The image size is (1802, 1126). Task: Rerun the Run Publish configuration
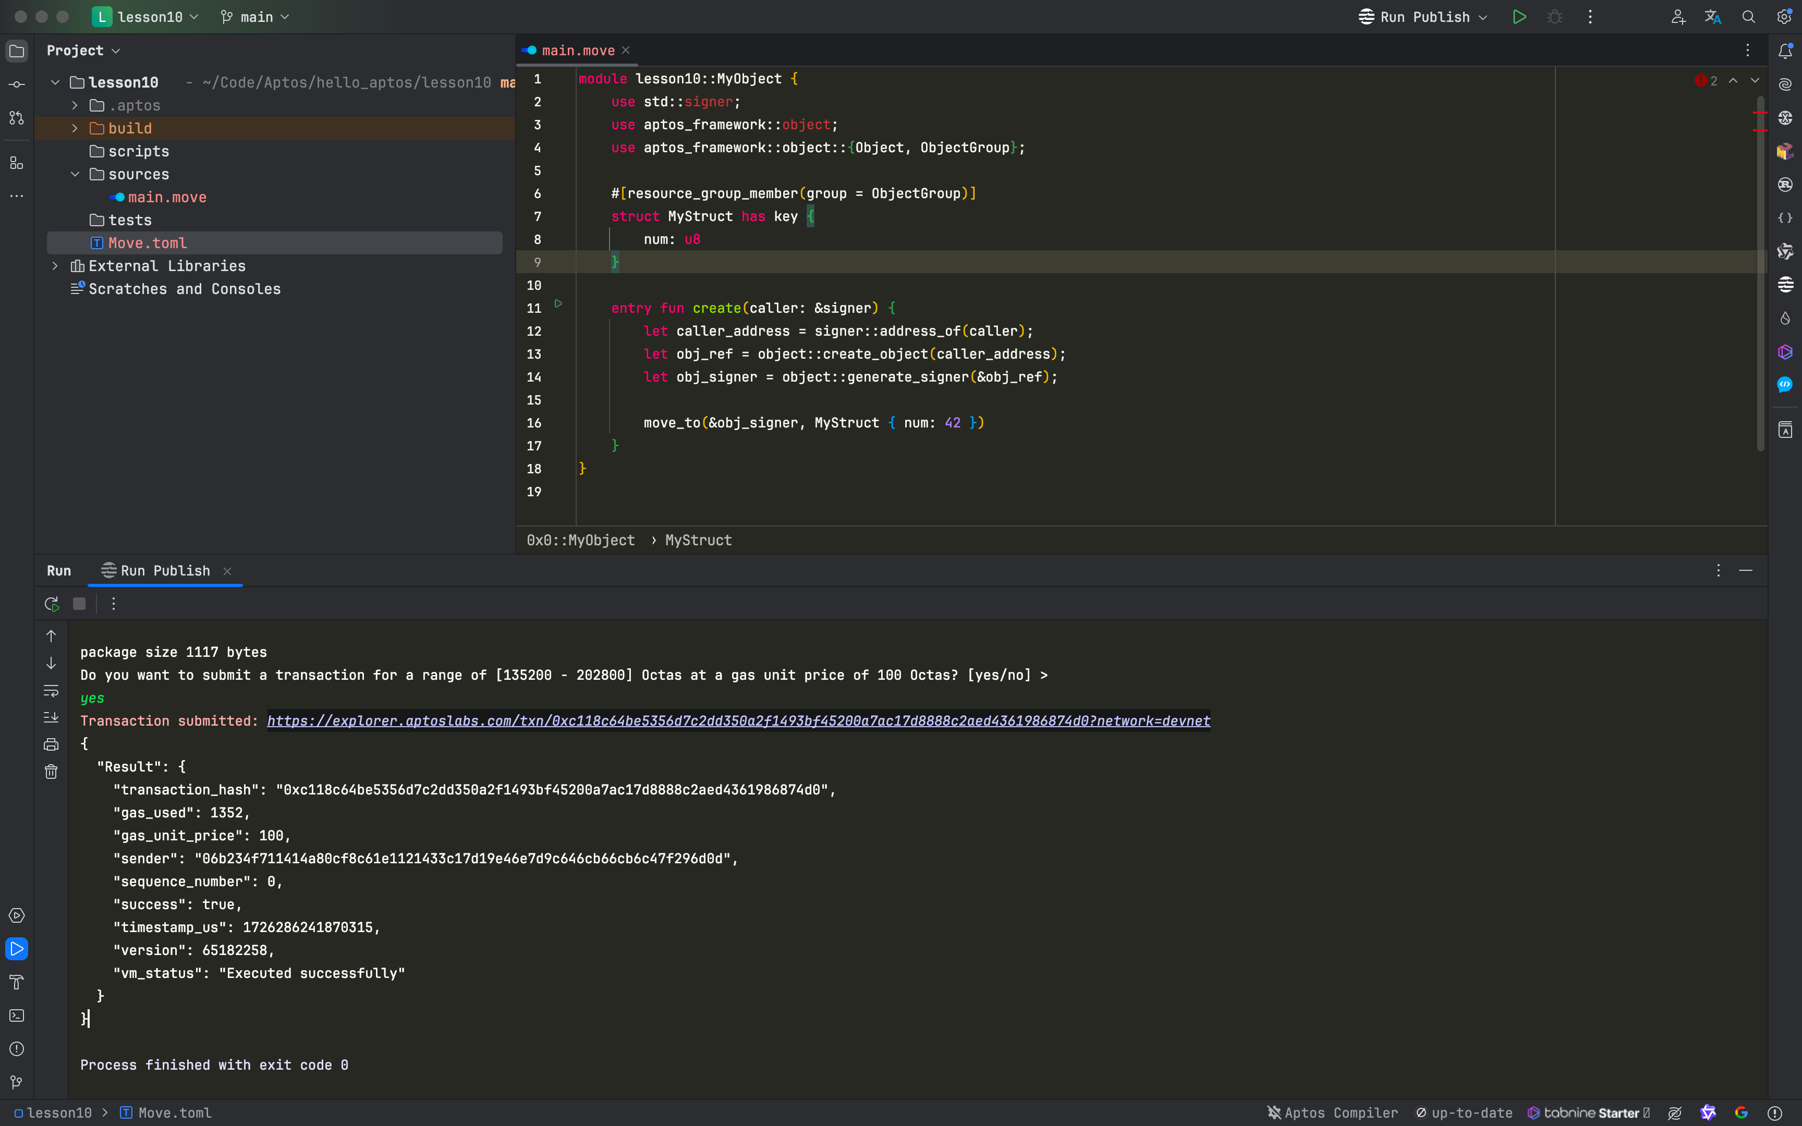coord(52,604)
